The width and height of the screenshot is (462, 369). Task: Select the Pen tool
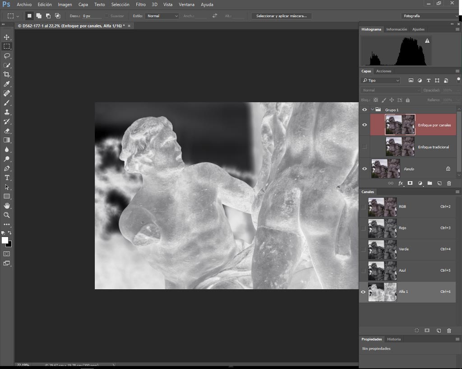point(7,169)
